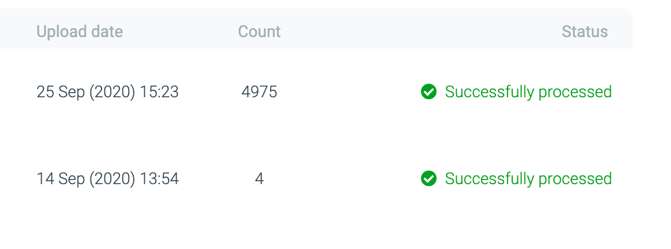The height and width of the screenshot is (249, 671).
Task: Click the count value 4 in second row
Action: point(259,178)
